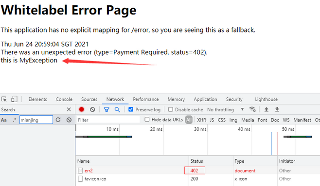Sort requests by the Type column header

coord(255,161)
